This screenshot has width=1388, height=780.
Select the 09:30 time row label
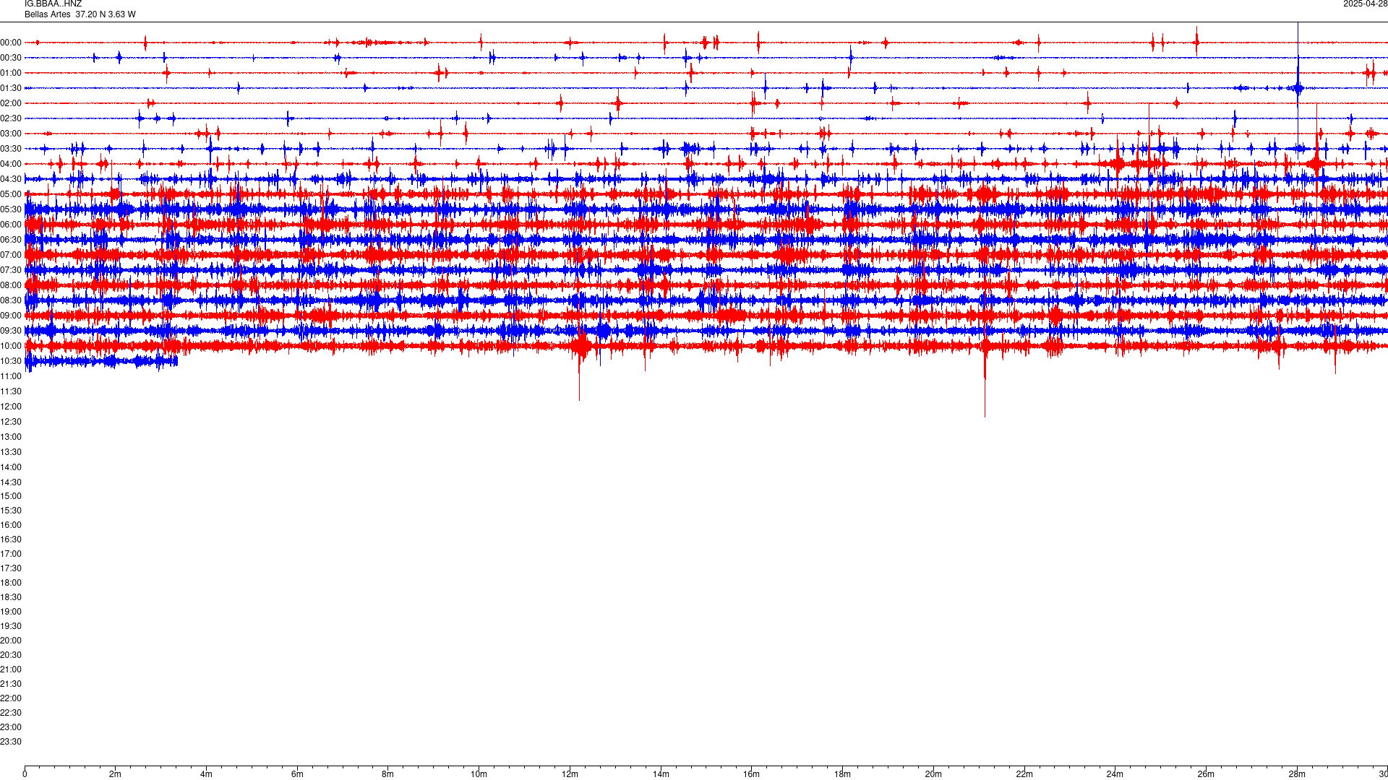point(11,331)
